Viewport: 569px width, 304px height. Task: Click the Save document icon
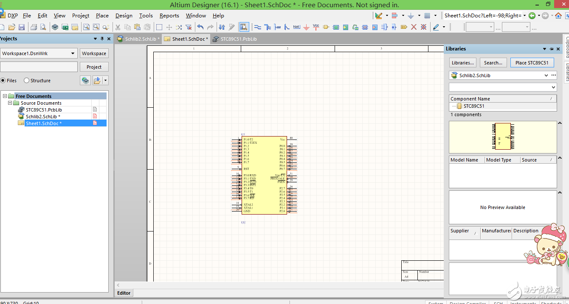(21, 27)
